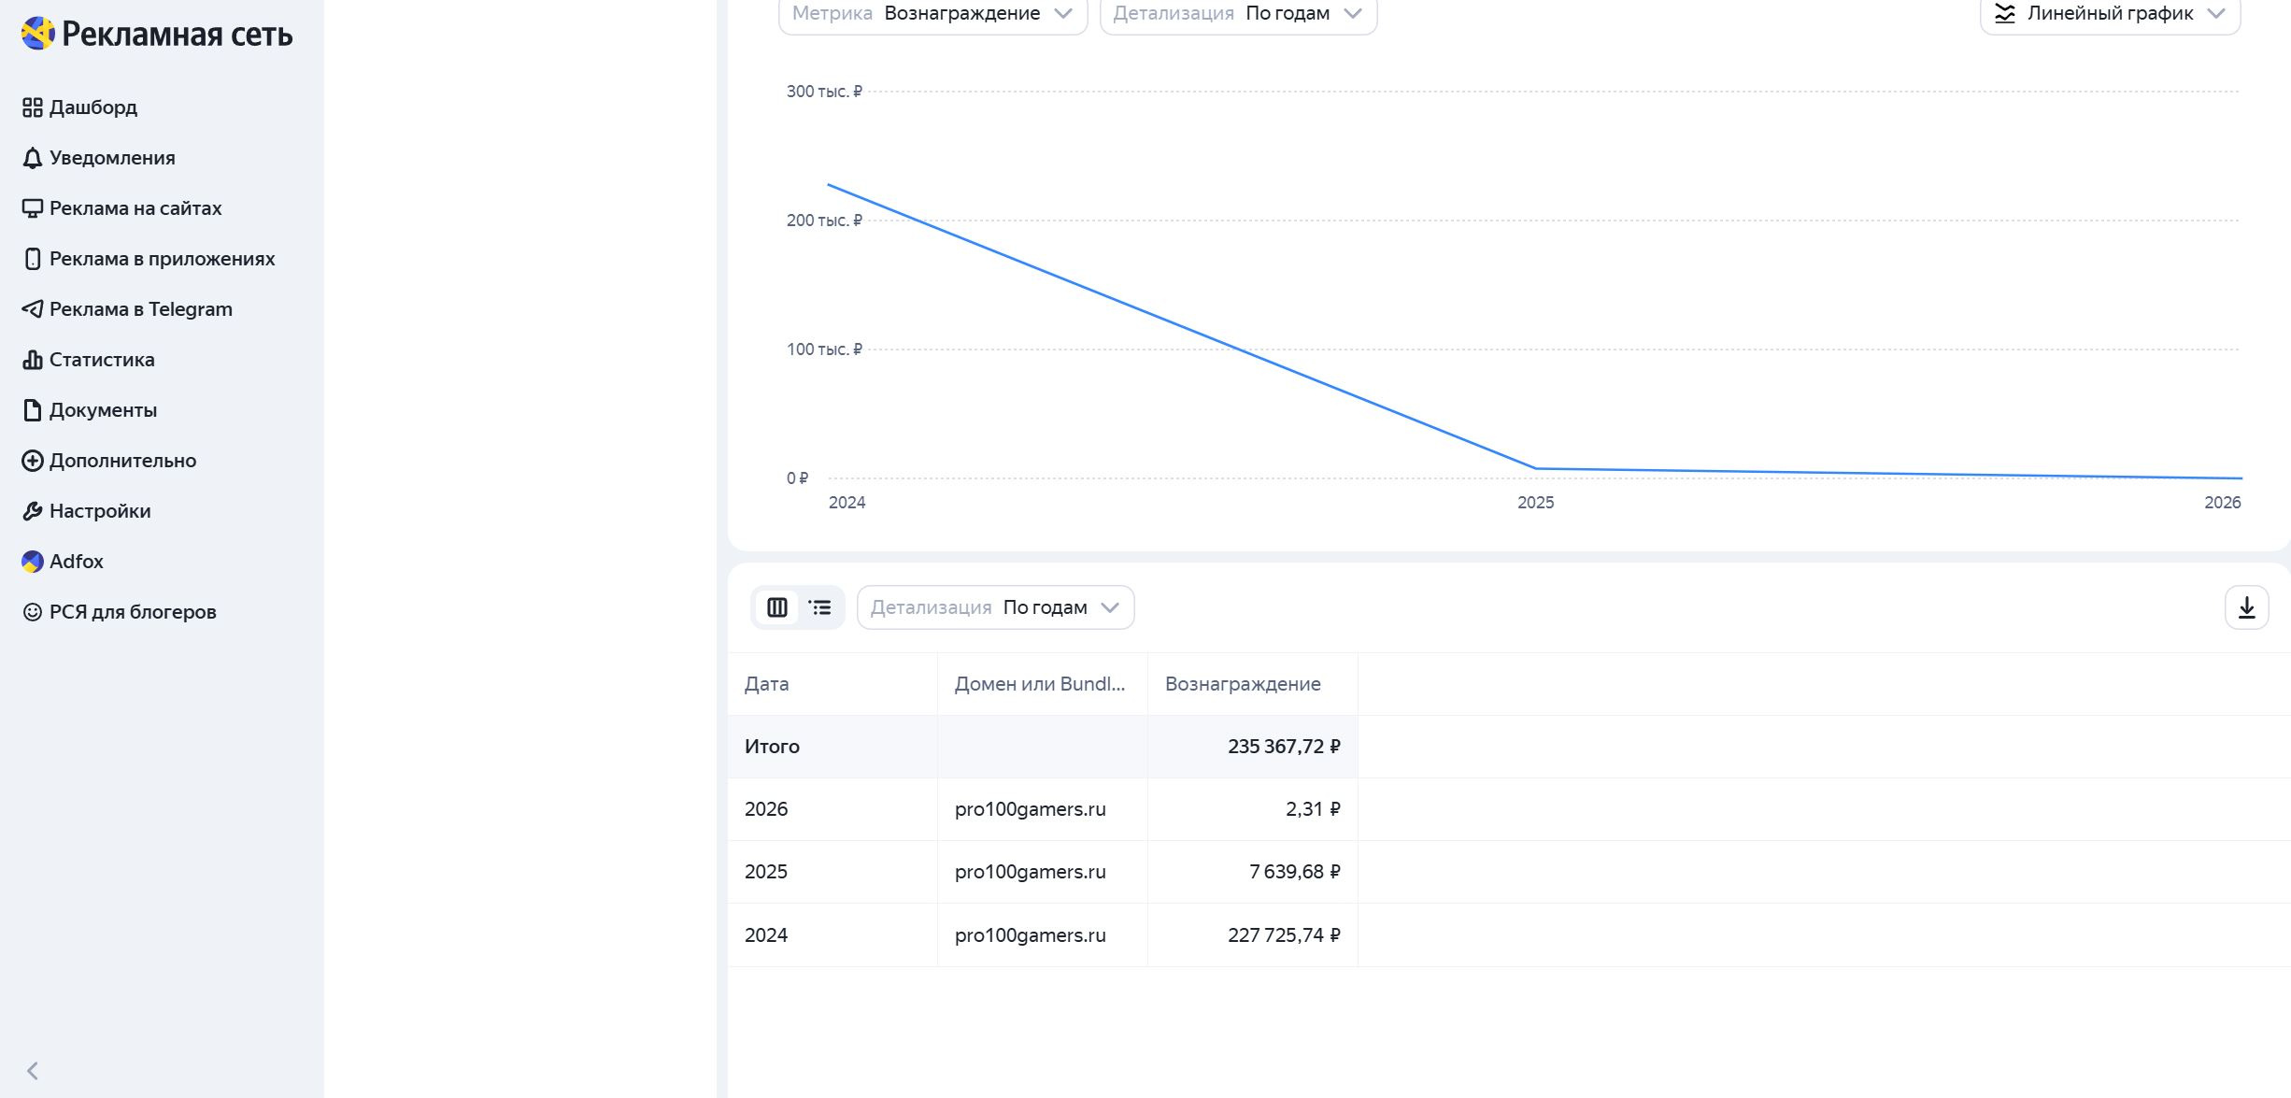Screen dimensions: 2291x1098
Task: Click the Вознаграждение column header
Action: coord(1243,684)
